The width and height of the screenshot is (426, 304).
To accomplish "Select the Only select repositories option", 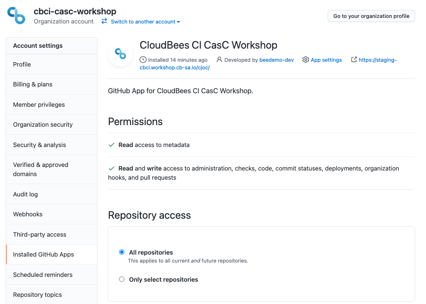I will point(122,279).
